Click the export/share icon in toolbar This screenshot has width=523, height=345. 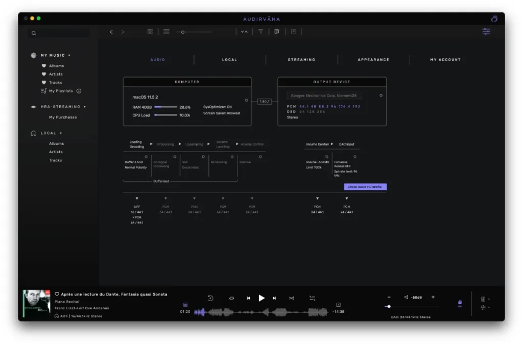click(293, 32)
